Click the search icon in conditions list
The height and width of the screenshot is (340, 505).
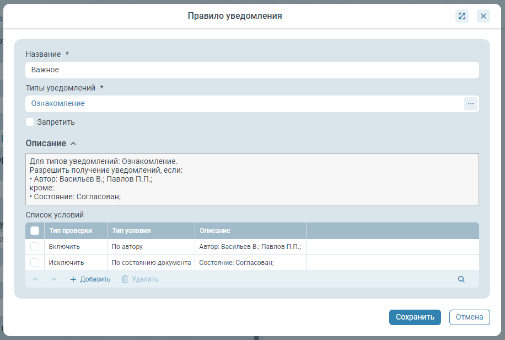tap(461, 279)
